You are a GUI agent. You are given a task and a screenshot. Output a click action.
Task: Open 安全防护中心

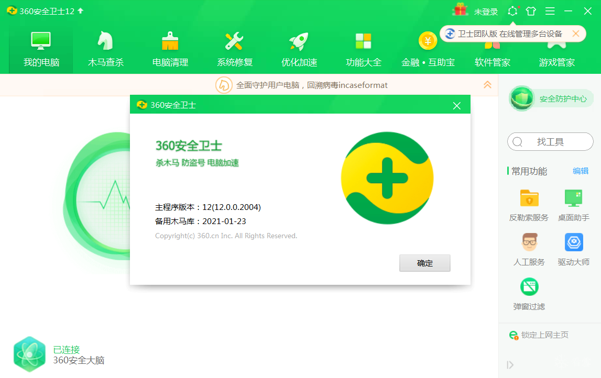point(551,99)
